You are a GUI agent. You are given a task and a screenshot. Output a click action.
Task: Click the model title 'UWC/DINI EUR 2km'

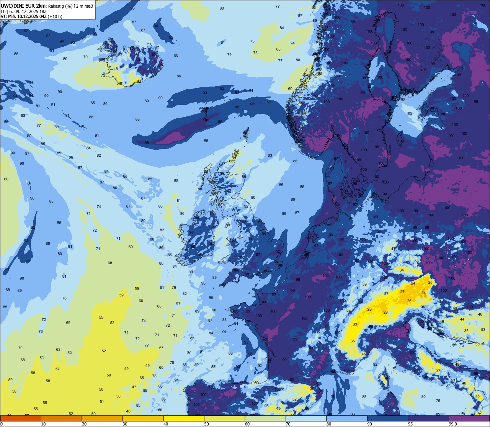pos(23,5)
